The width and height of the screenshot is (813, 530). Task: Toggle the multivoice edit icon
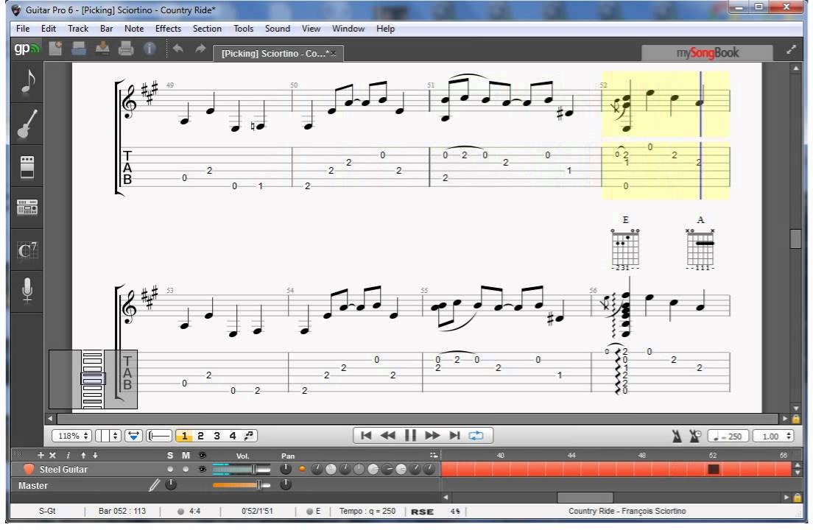coord(250,436)
